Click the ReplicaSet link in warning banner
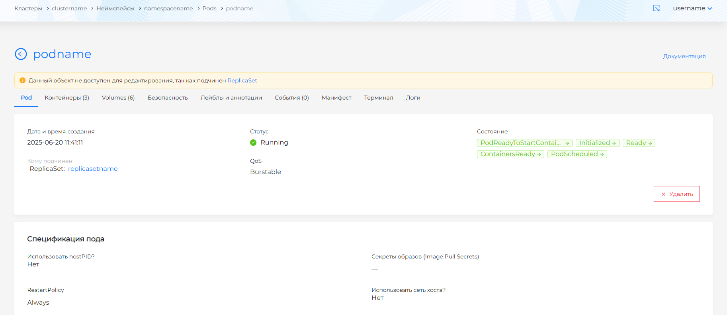Screen dimensions: 727x315 coord(242,80)
